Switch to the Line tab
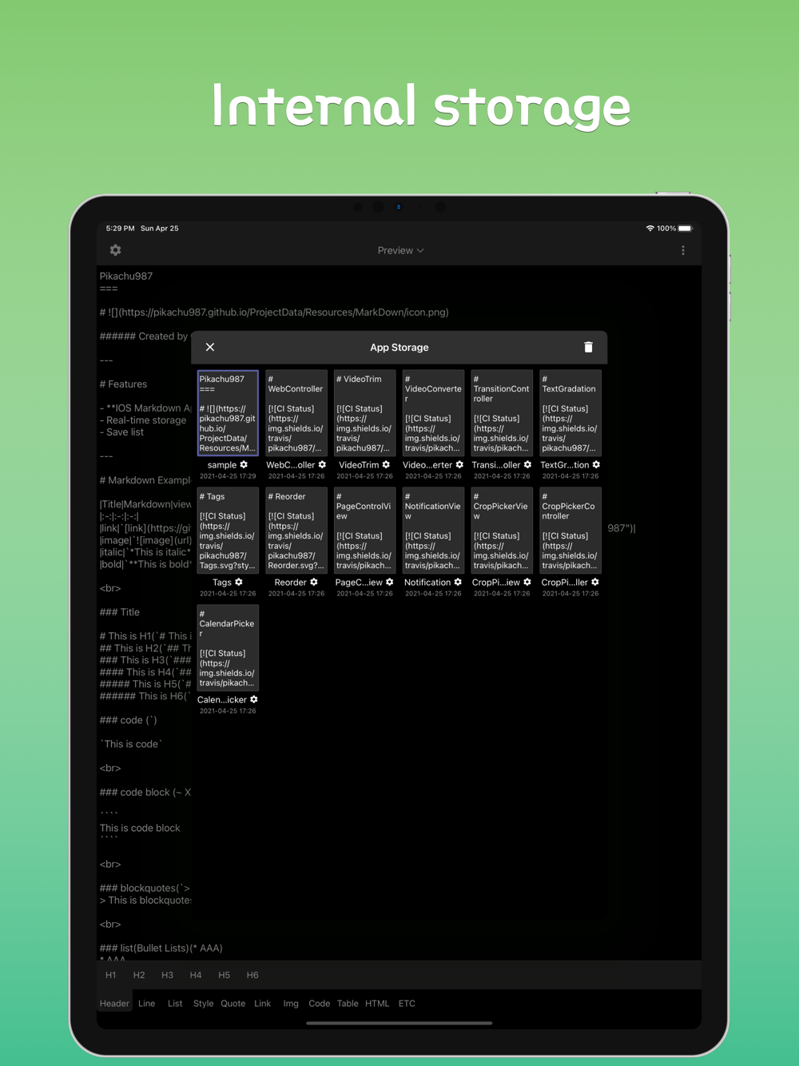This screenshot has width=799, height=1066. (147, 1004)
